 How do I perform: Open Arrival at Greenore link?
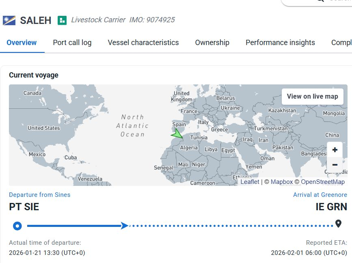(x=320, y=194)
